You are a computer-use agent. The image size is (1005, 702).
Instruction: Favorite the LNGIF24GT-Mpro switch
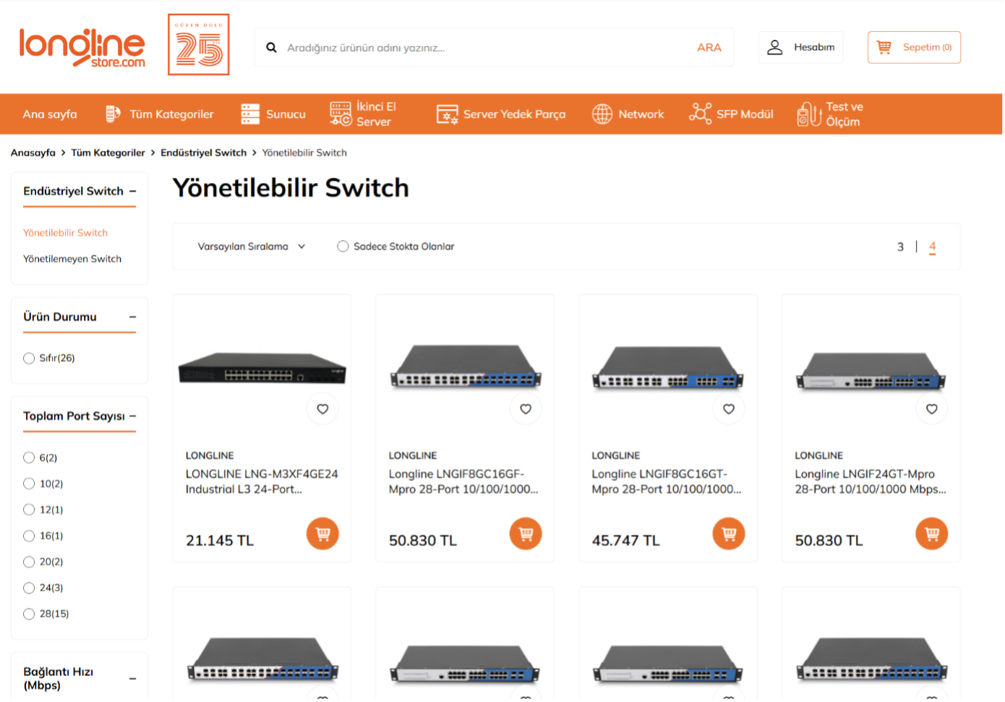tap(931, 409)
